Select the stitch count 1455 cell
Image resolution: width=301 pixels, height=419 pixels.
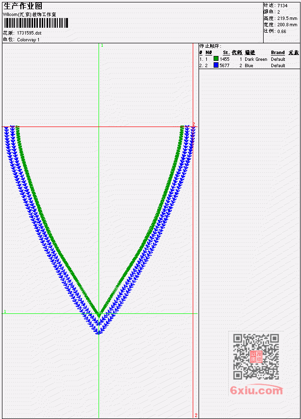224,59
